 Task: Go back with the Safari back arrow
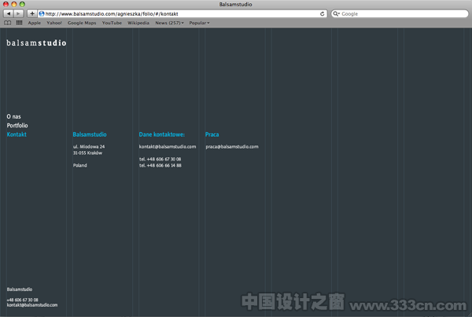coord(8,13)
